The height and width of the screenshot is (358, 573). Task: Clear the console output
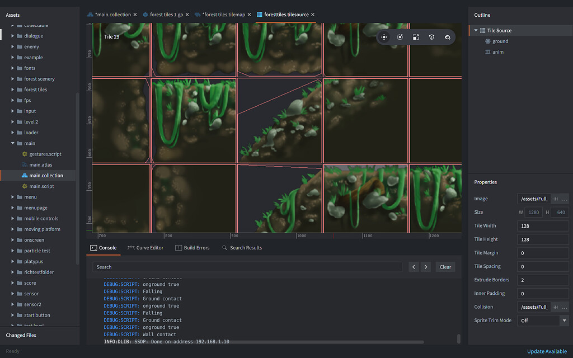tap(445, 267)
